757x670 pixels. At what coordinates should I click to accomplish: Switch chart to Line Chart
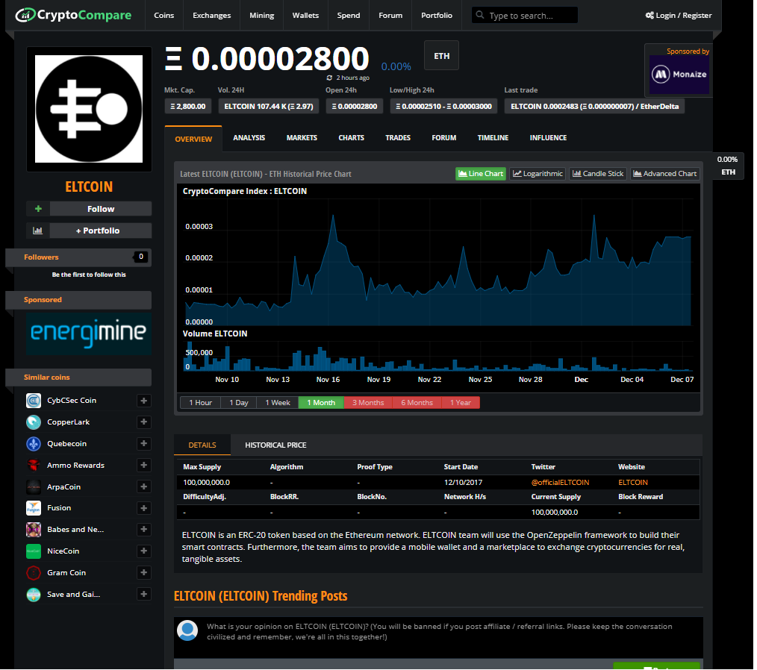pyautogui.click(x=480, y=174)
